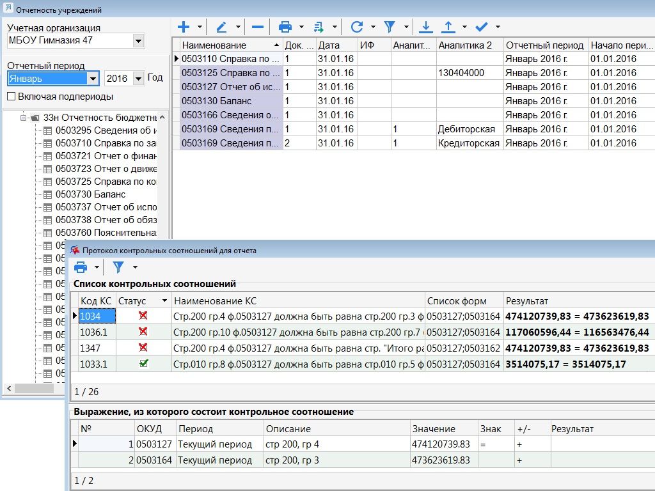
Task: Select 0503725 Справка по ко in tree
Action: 106,182
